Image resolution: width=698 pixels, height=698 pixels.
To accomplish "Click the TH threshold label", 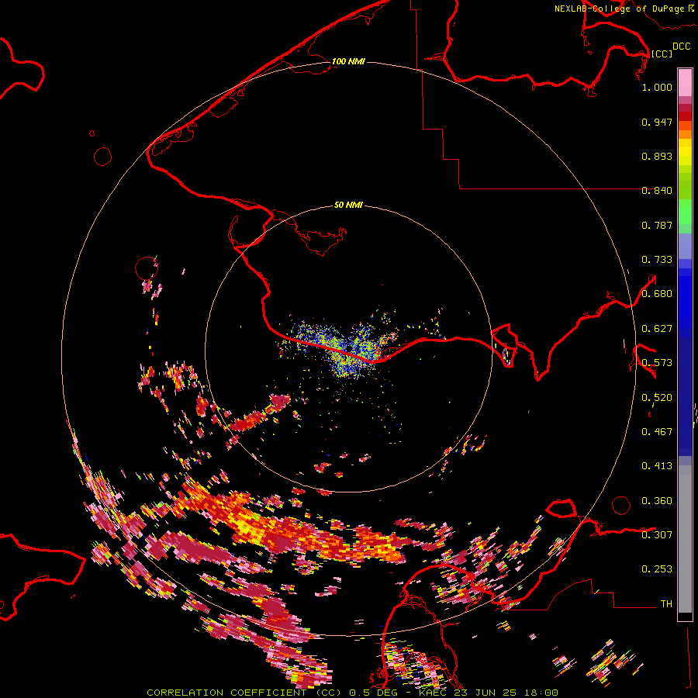I will point(666,604).
